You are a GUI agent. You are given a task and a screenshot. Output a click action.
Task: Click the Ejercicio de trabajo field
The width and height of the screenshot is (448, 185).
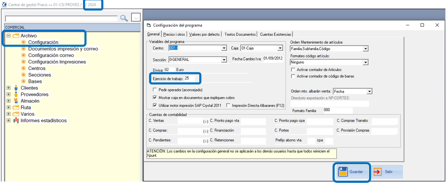coord(190,78)
